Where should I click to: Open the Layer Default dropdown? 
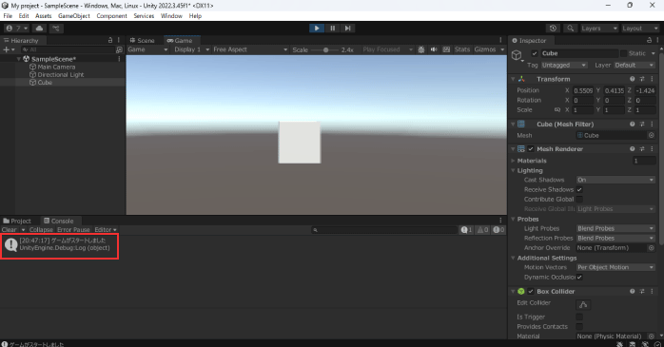coord(634,66)
